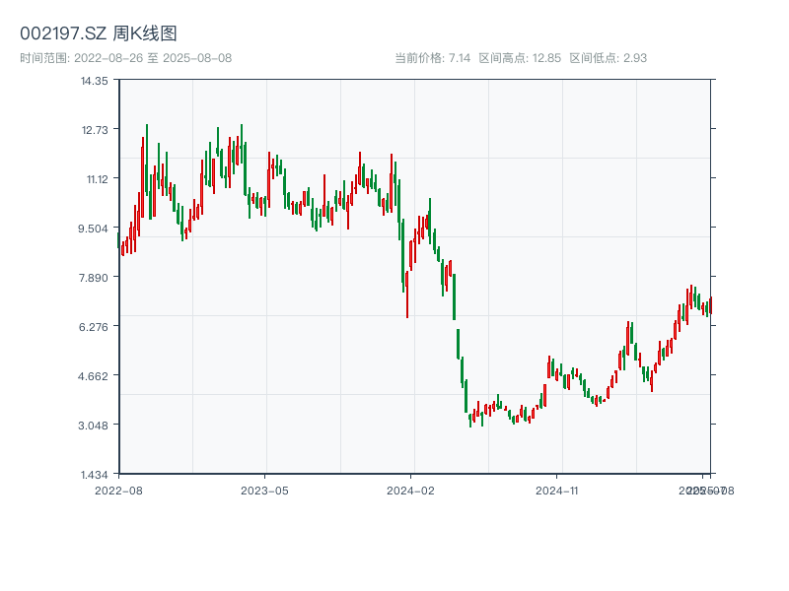Click the 12.73 y-axis label
789x591 pixels.
click(95, 130)
